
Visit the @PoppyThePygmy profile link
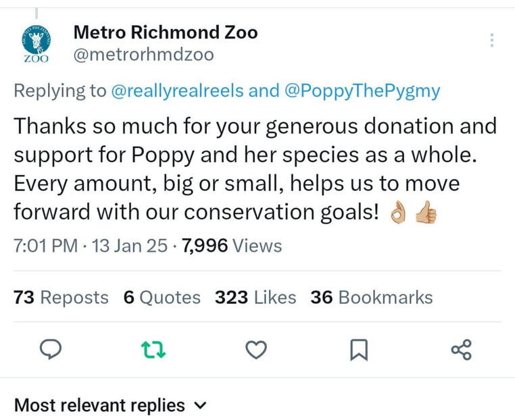click(x=363, y=91)
